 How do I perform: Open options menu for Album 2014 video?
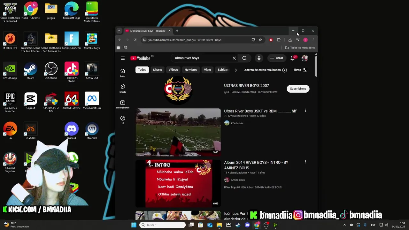click(x=305, y=162)
